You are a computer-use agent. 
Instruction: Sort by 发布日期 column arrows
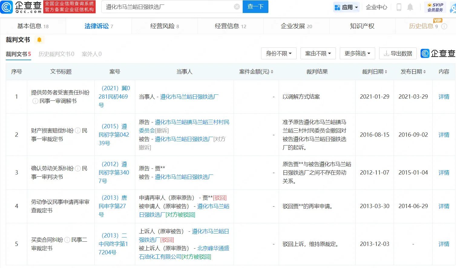coord(425,72)
